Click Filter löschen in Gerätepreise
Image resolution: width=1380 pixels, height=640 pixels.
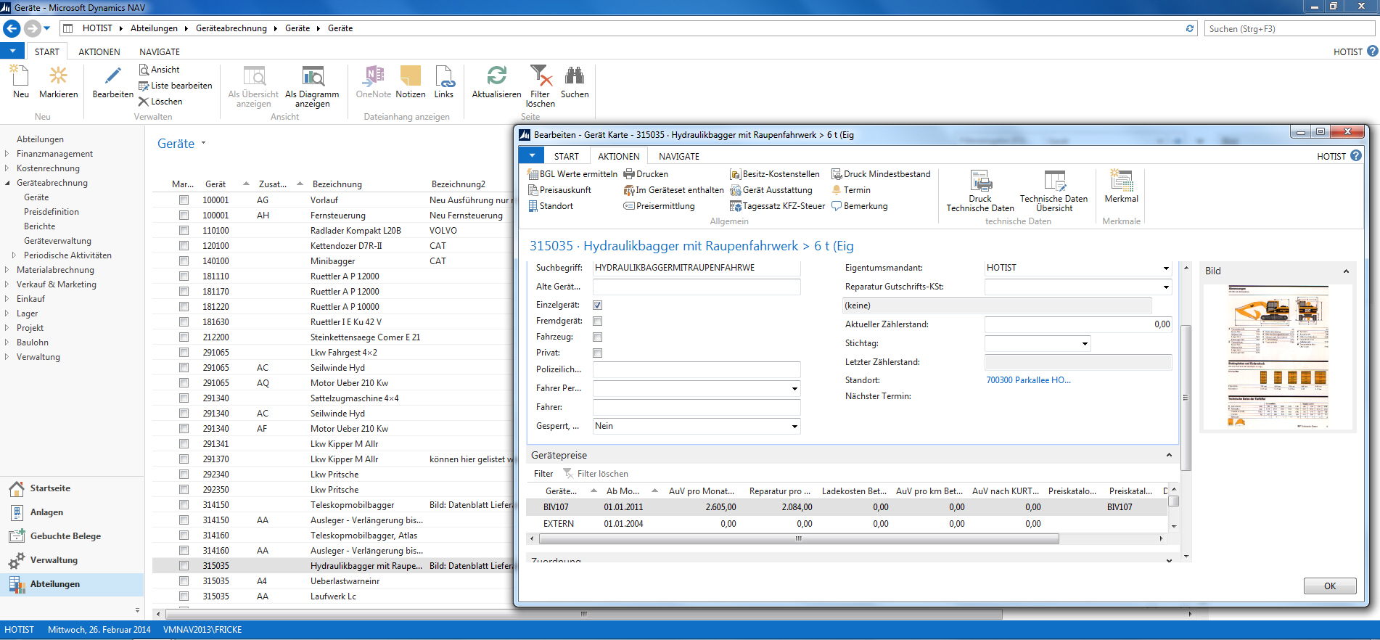pyautogui.click(x=596, y=474)
